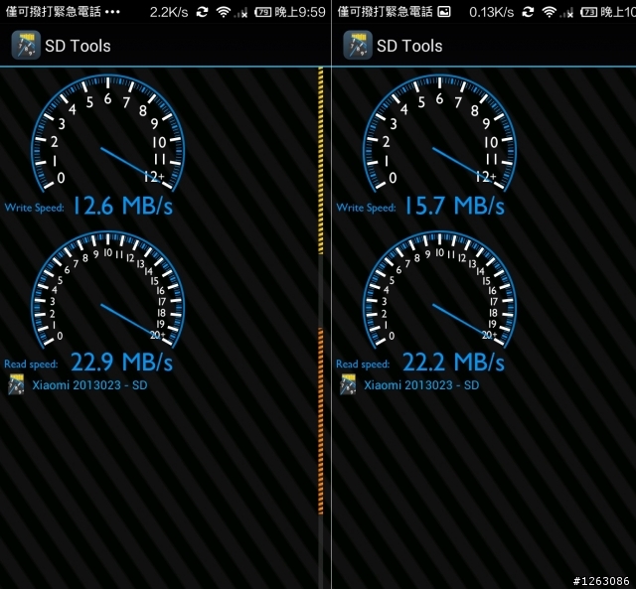Tap the SD Tools app icon in left screenshot

(x=26, y=45)
